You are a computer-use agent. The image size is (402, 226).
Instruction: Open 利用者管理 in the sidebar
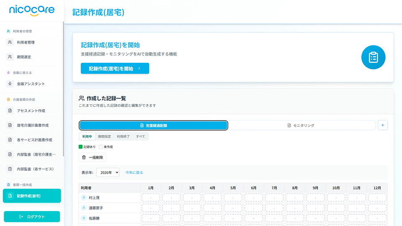(32, 42)
